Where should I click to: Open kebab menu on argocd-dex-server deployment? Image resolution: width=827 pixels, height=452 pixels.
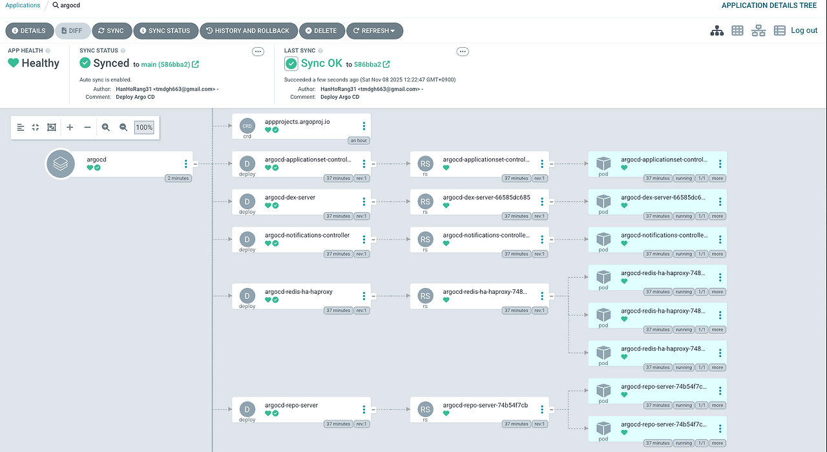tap(364, 201)
